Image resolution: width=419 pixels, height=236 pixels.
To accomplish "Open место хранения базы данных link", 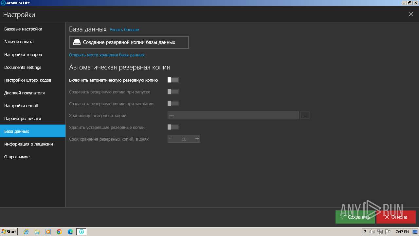I will click(x=107, y=55).
